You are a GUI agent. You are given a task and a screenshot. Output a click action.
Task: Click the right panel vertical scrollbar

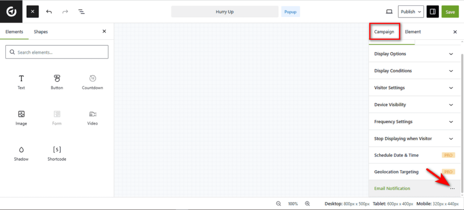coord(462,123)
